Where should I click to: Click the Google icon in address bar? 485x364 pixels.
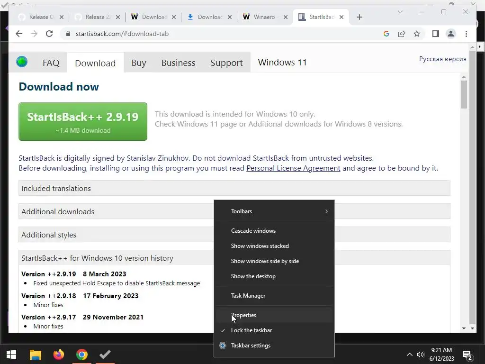[x=386, y=34]
